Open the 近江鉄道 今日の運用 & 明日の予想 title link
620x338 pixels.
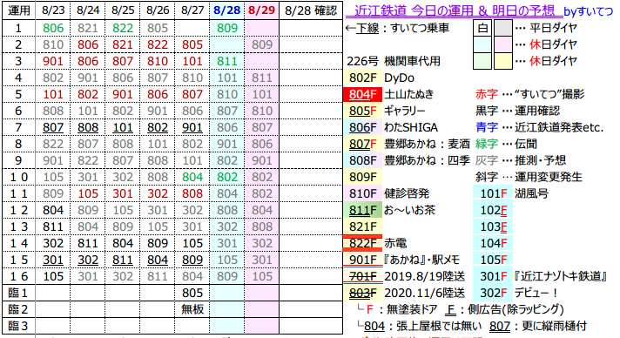(x=454, y=10)
